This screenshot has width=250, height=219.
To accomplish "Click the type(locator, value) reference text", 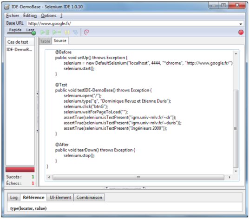I will click(28, 208).
